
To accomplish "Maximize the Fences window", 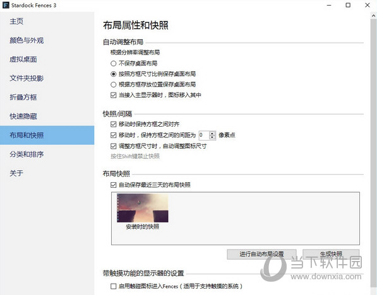I will (x=348, y=5).
